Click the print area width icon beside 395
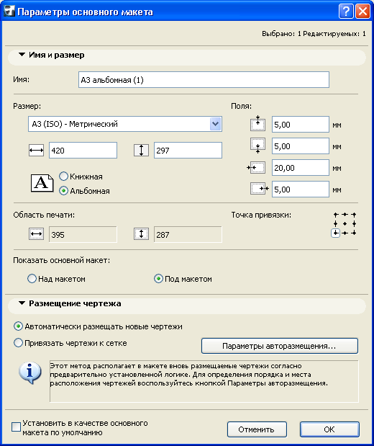374x446 pixels. click(37, 234)
